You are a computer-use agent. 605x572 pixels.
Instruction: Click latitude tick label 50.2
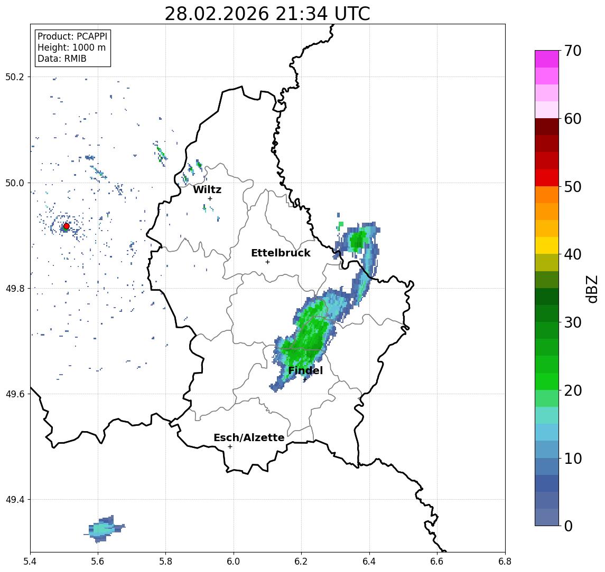click(x=14, y=77)
